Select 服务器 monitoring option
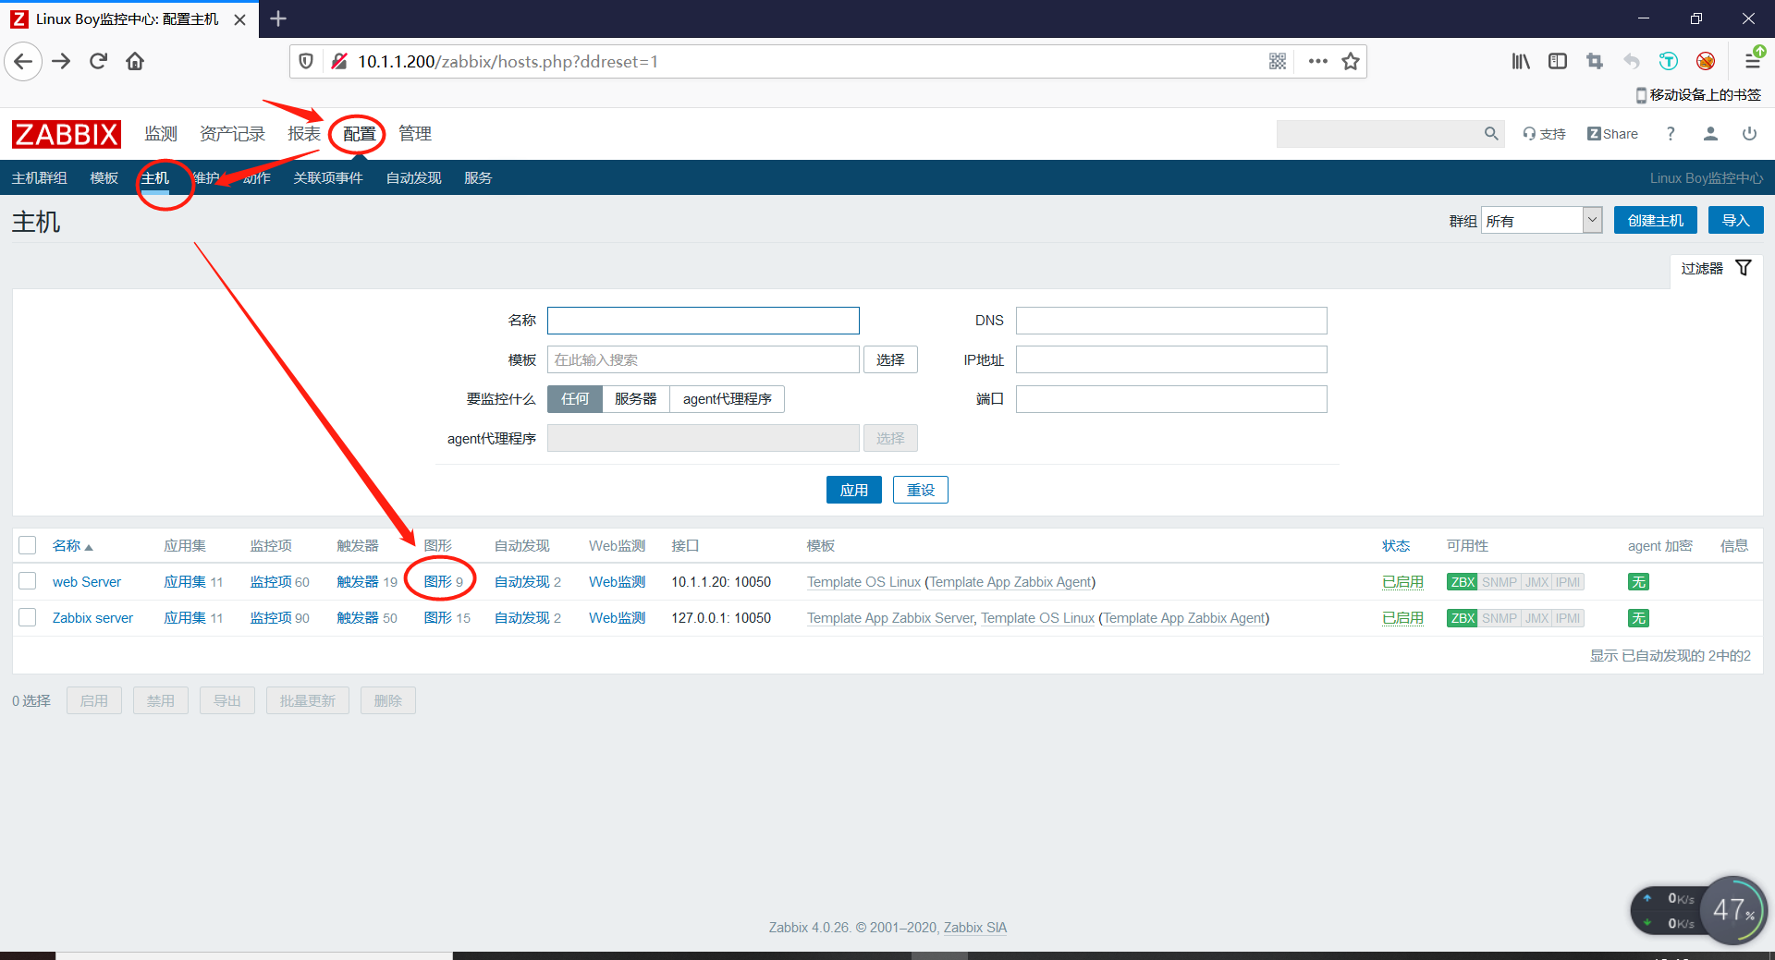The image size is (1775, 960). tap(636, 399)
